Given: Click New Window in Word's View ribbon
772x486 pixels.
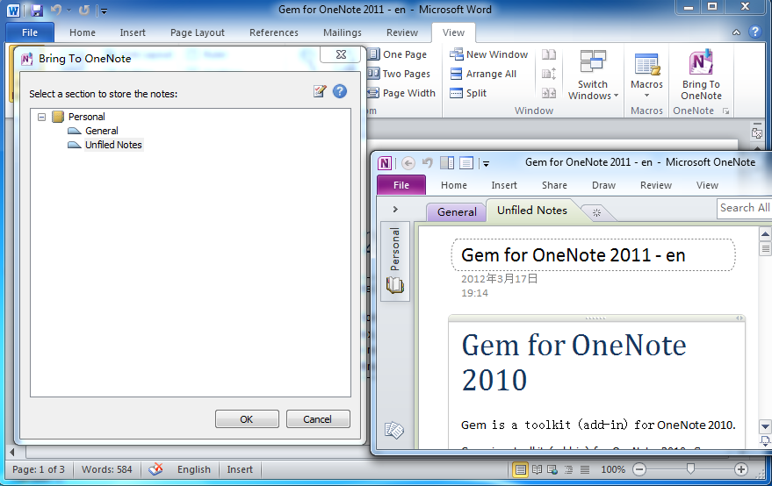Looking at the screenshot, I should [x=489, y=54].
